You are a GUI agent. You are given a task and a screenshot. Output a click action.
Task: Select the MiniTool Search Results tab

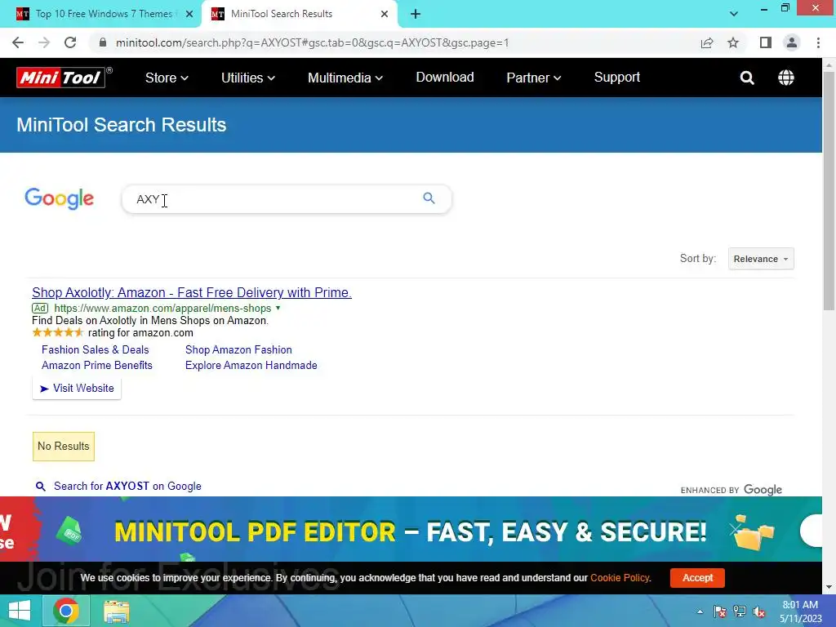[x=299, y=14]
